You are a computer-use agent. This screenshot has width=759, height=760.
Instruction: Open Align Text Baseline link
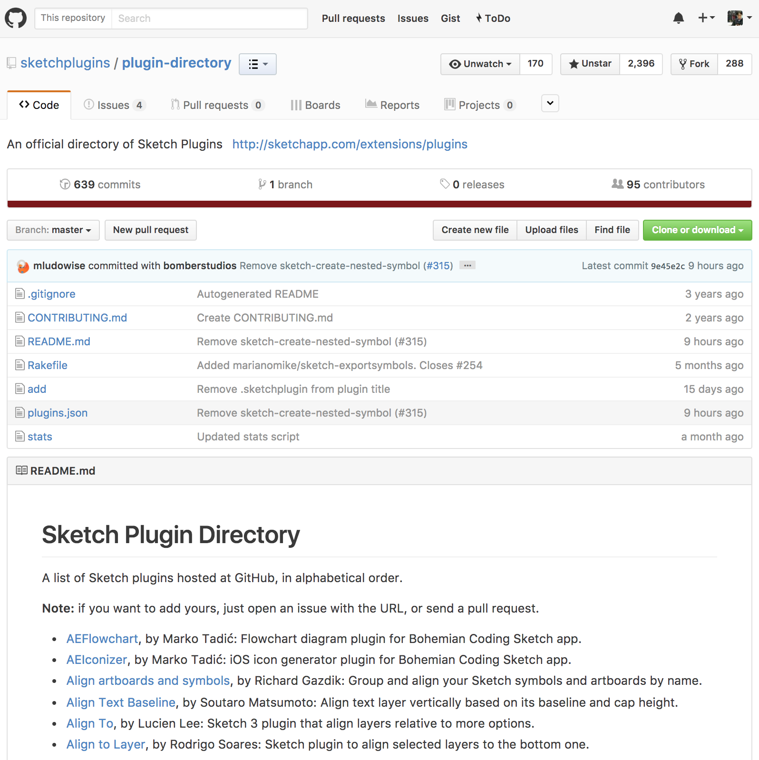point(121,702)
